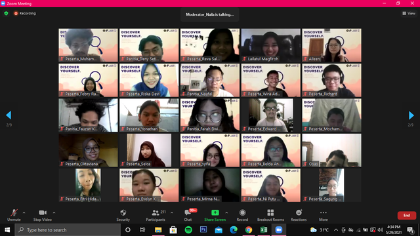The height and width of the screenshot is (236, 420).
Task: Open Excel from the taskbar
Action: pos(264,230)
